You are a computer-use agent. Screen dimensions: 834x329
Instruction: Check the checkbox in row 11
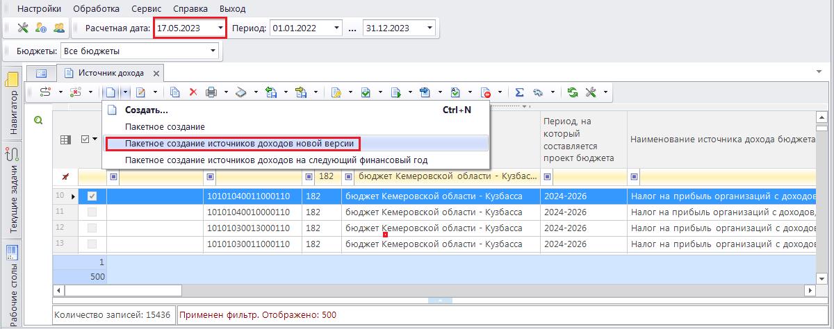92,212
